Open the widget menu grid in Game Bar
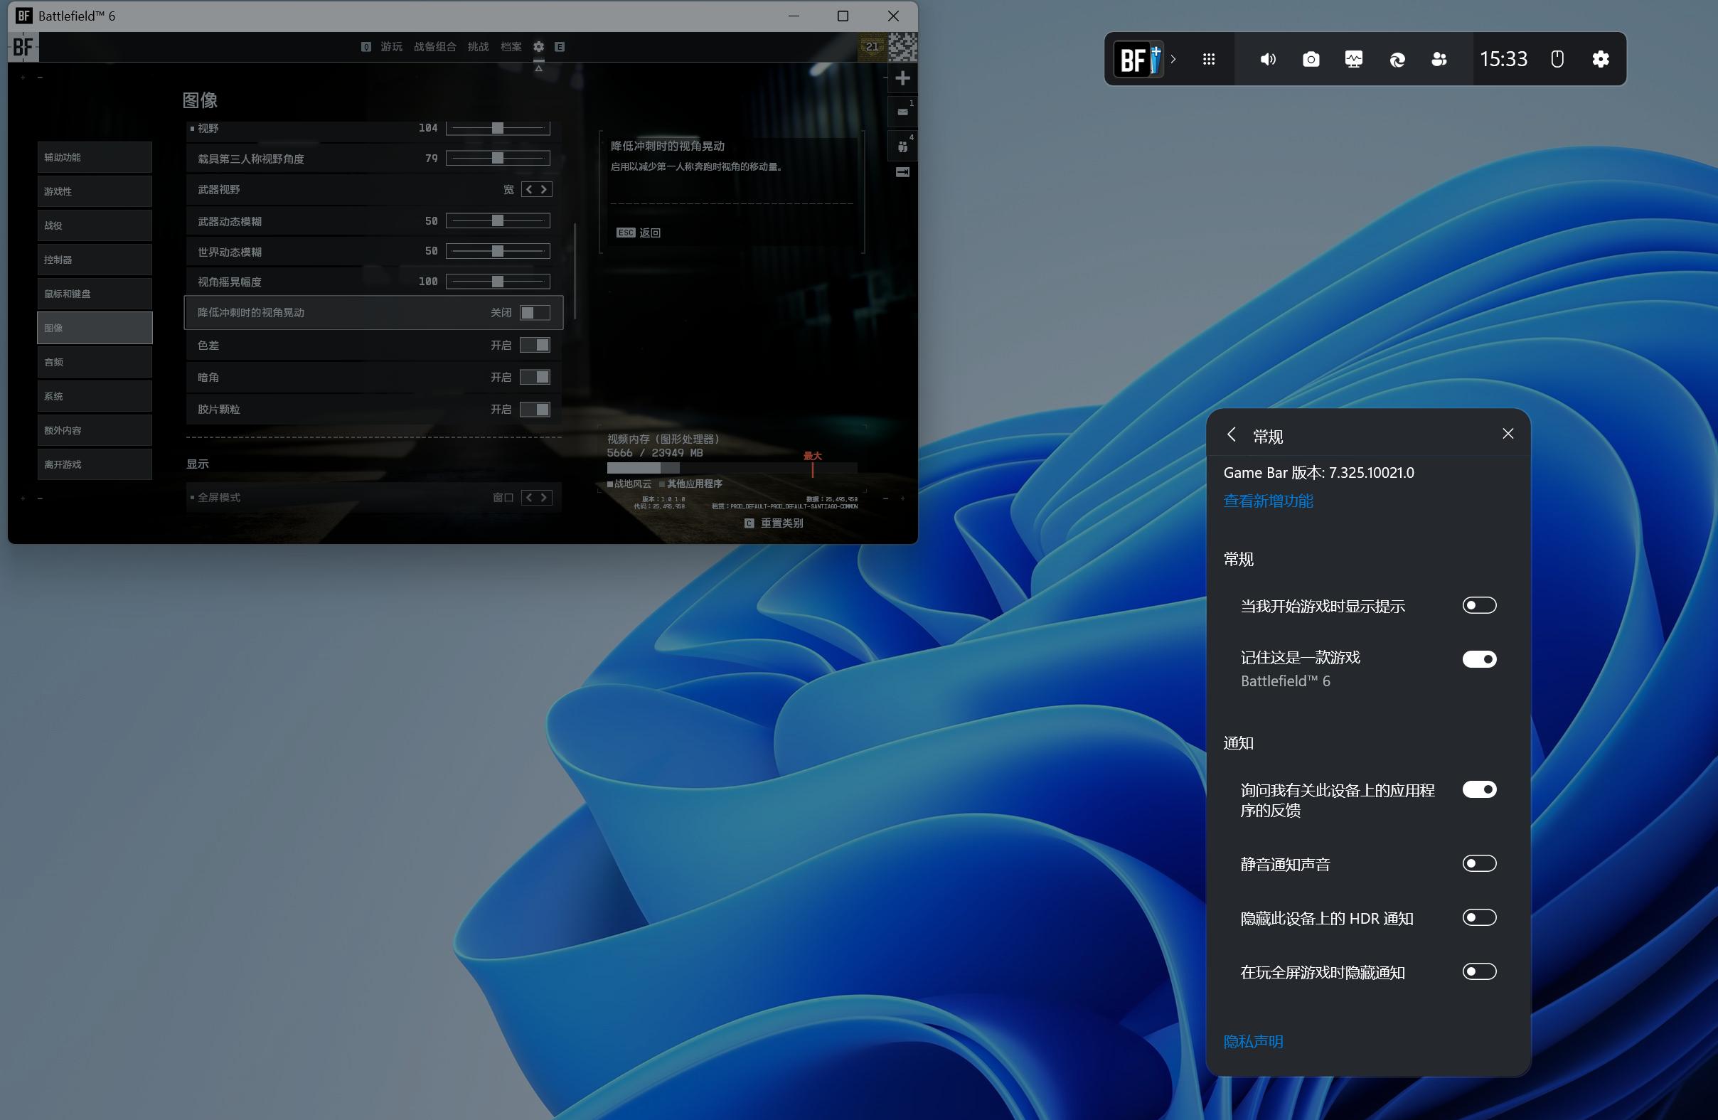The width and height of the screenshot is (1718, 1120). pos(1209,58)
